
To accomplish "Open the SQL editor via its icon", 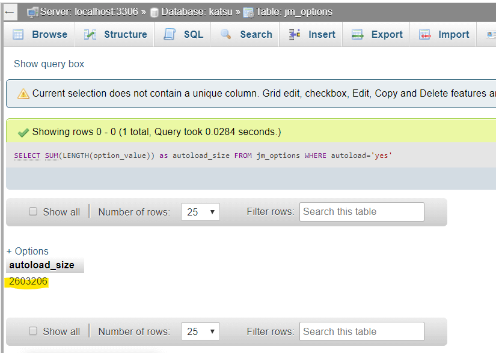I will tap(169, 34).
